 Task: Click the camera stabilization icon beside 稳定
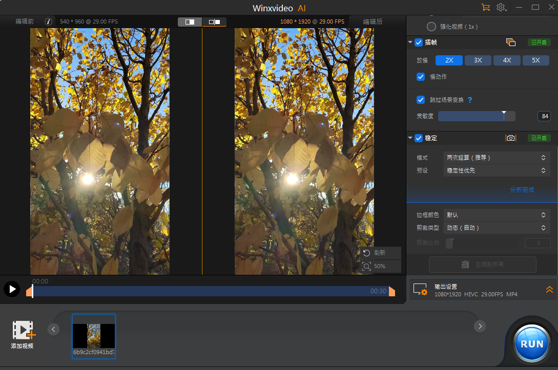[x=510, y=138]
